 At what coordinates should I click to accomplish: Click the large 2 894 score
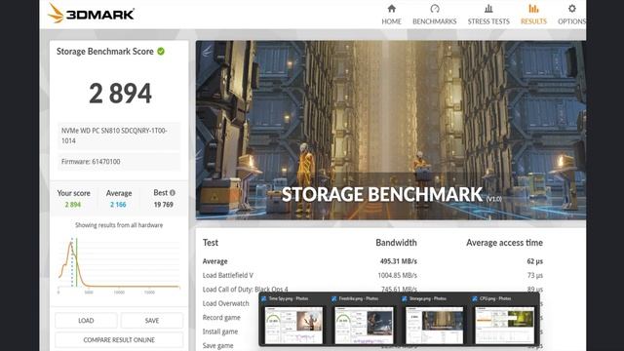(120, 94)
